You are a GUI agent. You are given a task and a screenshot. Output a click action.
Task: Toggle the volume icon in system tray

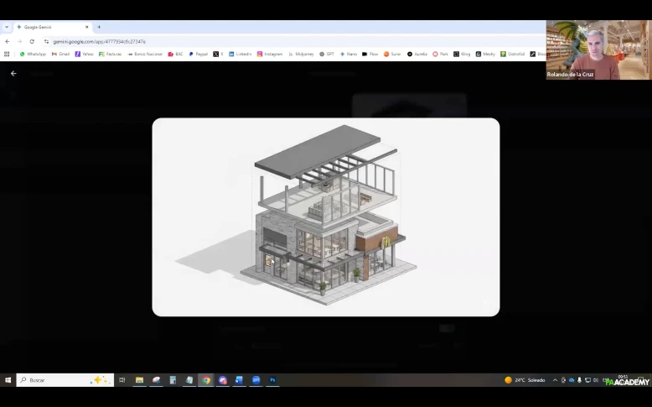[596, 380]
